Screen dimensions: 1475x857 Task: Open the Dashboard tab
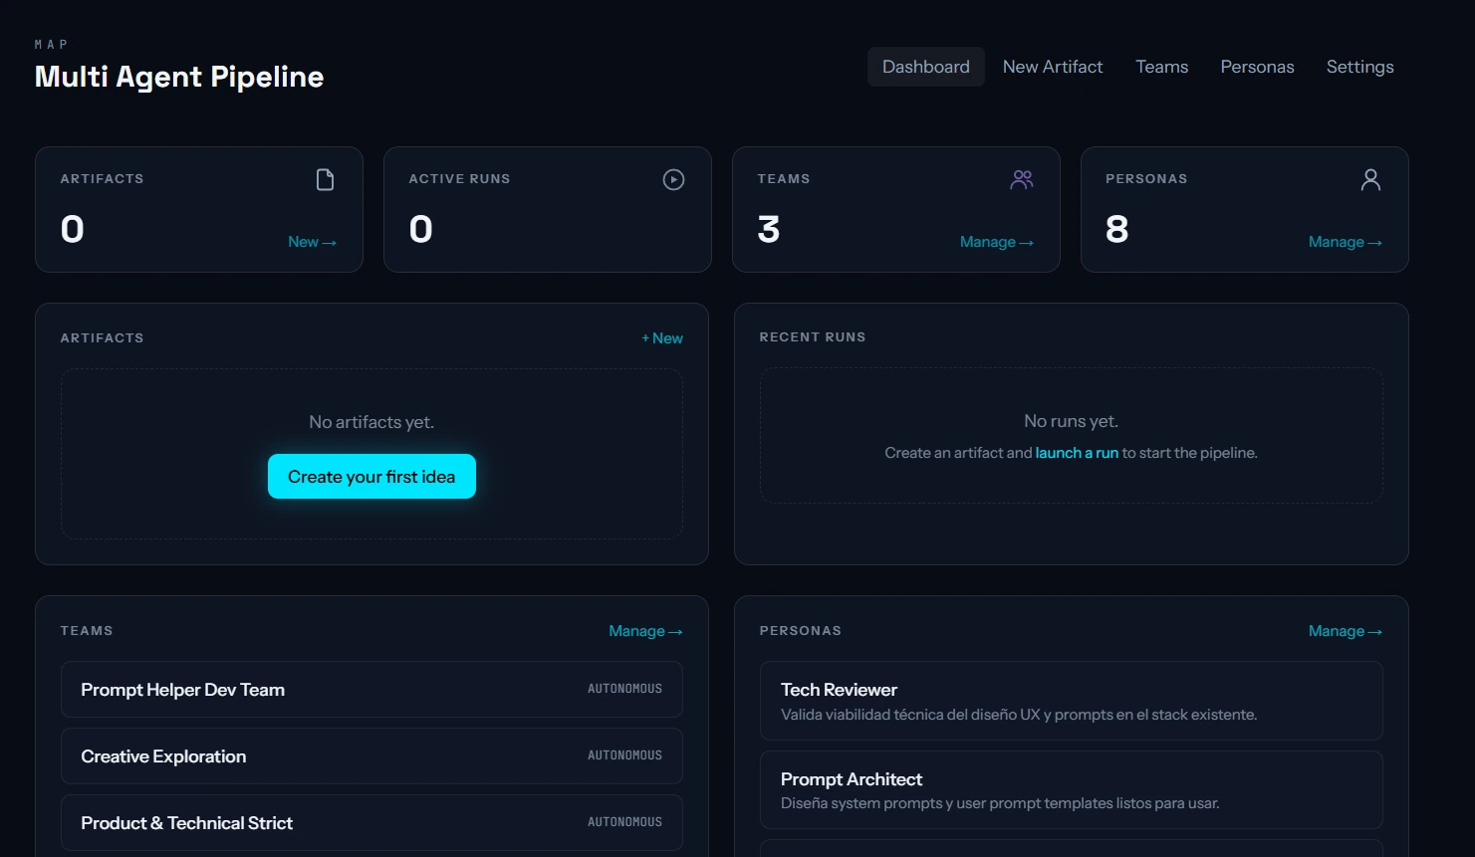click(x=925, y=67)
